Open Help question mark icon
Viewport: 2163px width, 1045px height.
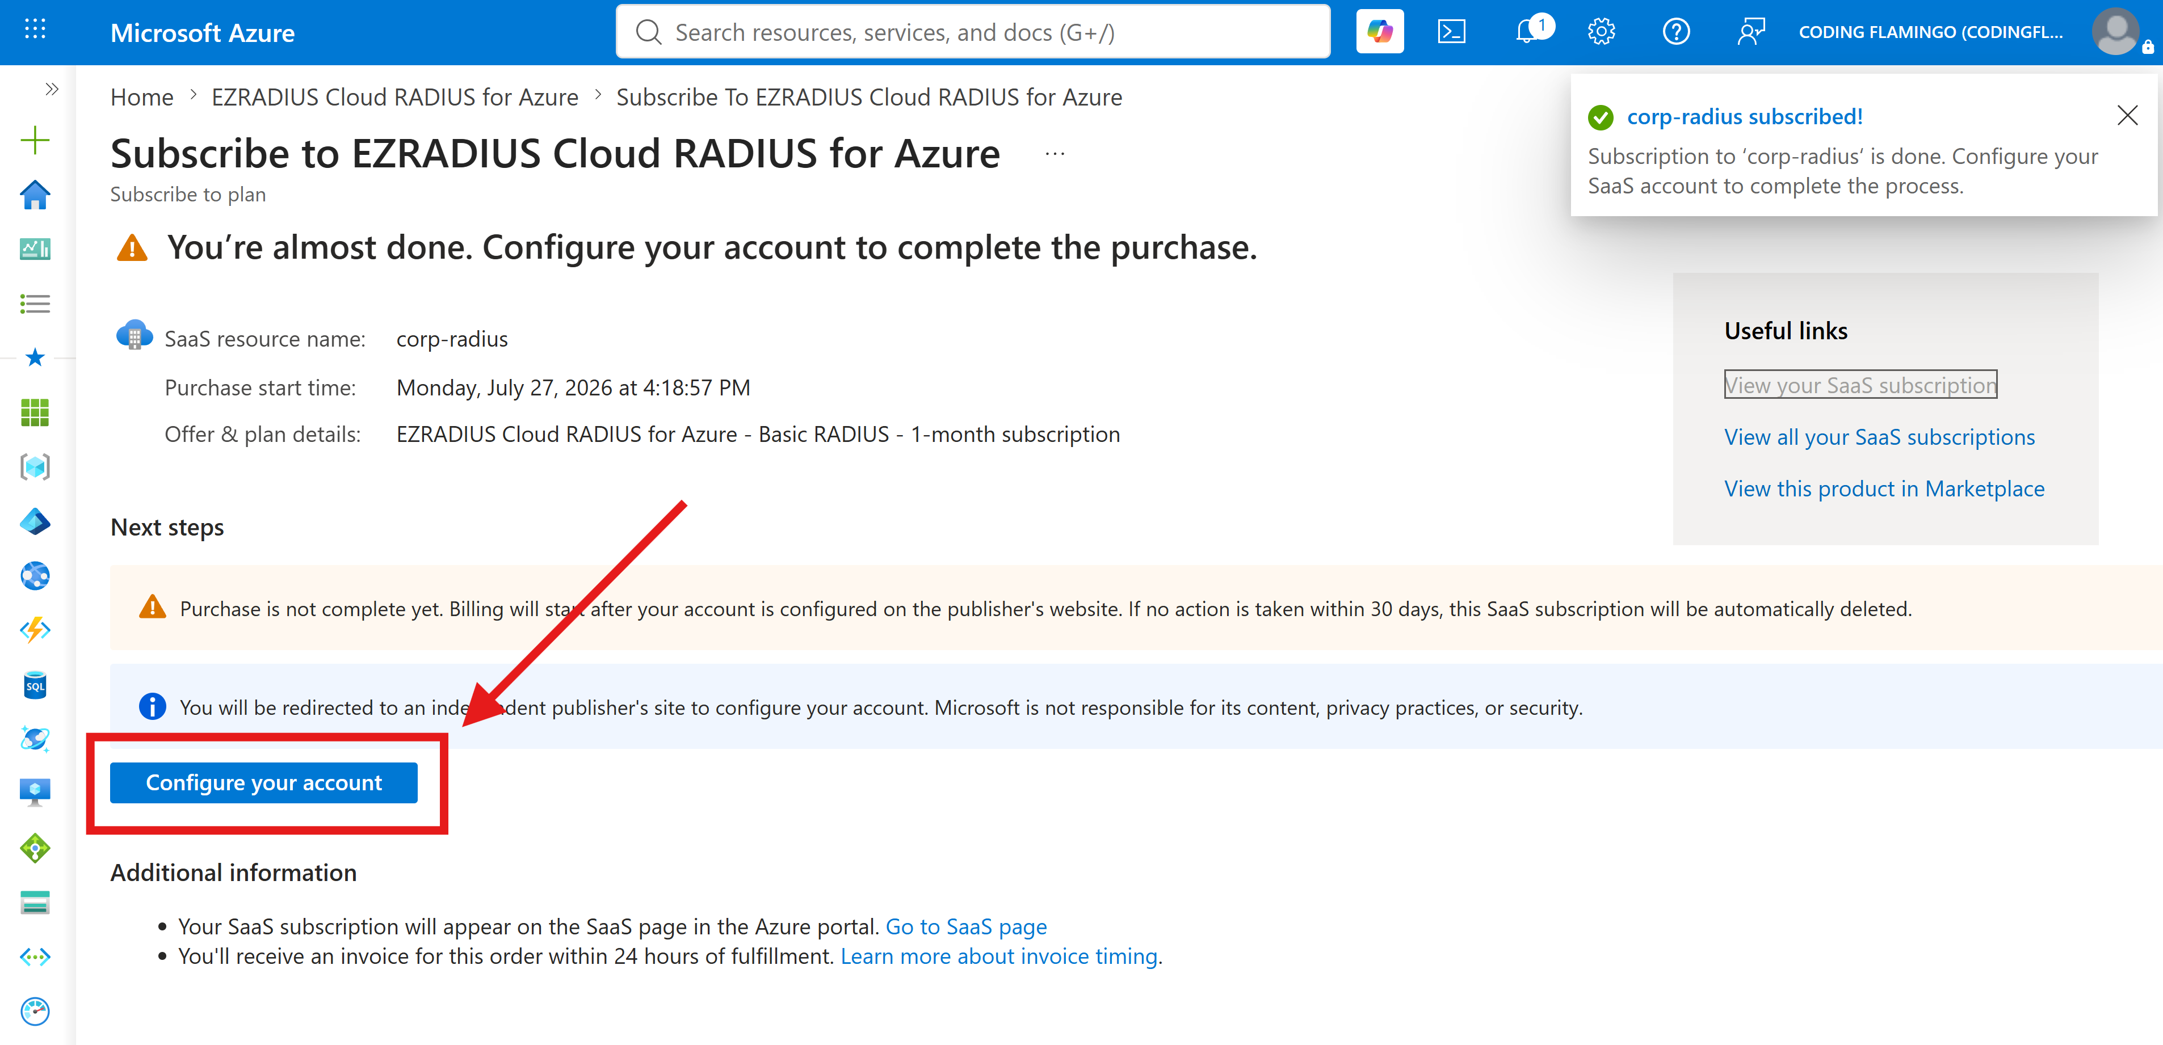coord(1676,32)
